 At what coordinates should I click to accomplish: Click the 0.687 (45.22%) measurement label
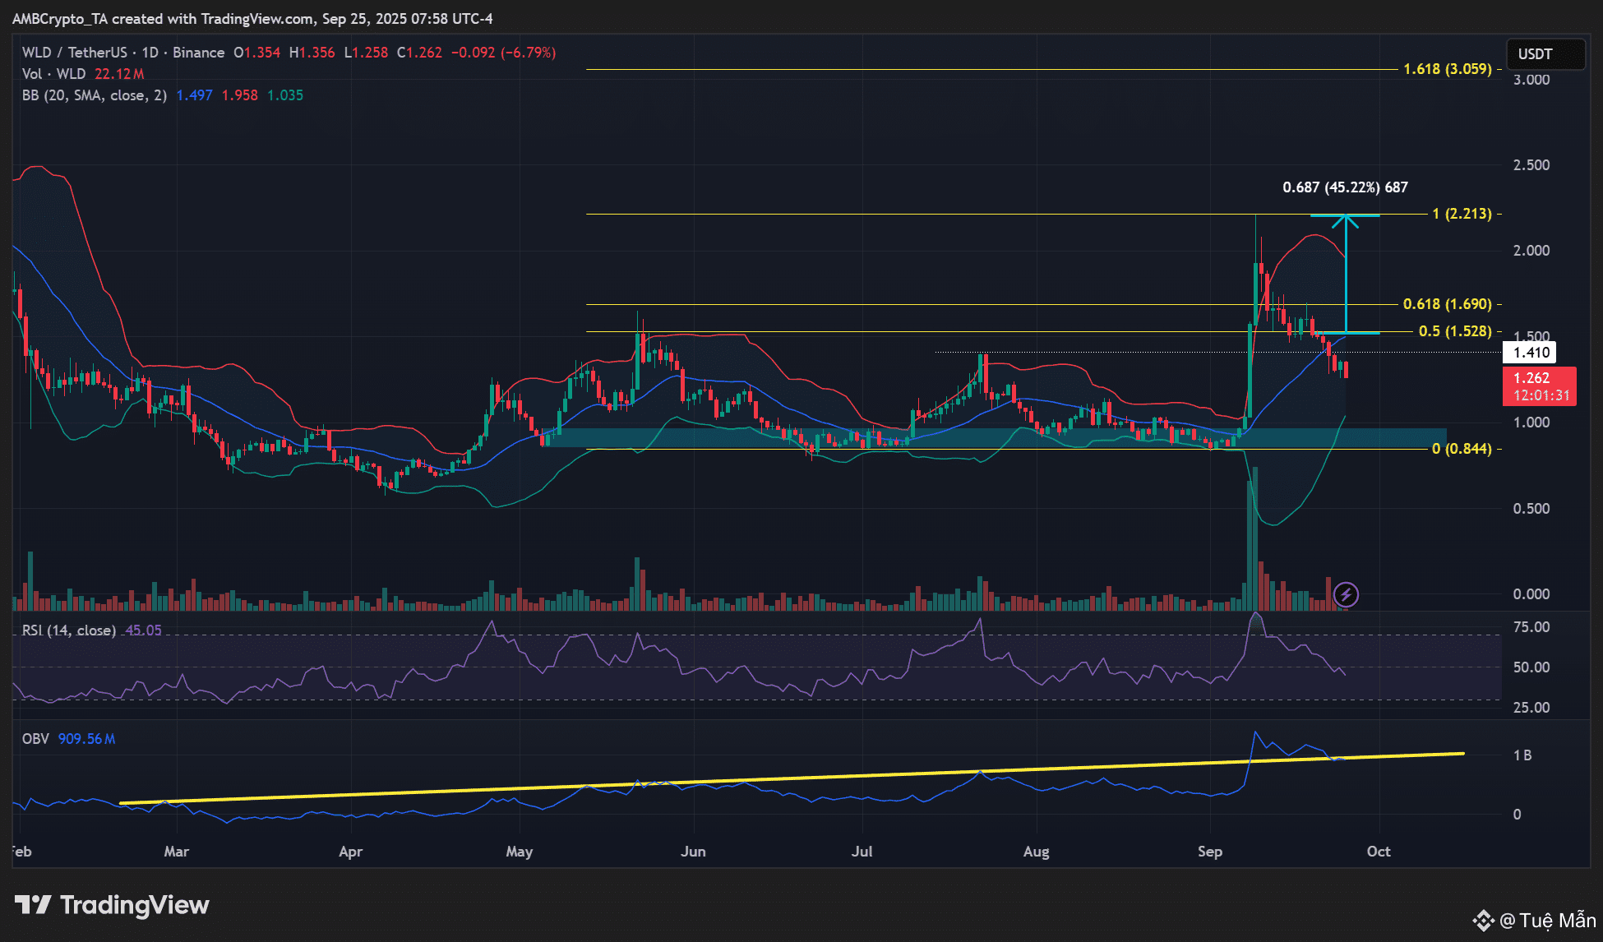(x=1346, y=187)
